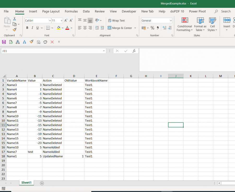
Task: Customize Quick Access Toolbar dropdown arrow
Action: coord(59,42)
